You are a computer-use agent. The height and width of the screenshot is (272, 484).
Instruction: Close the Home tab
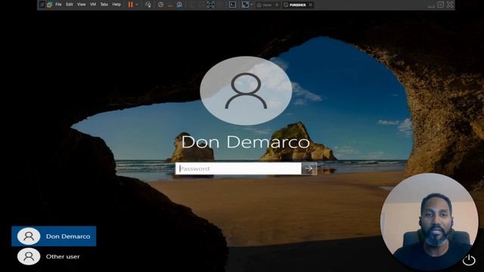(x=277, y=5)
